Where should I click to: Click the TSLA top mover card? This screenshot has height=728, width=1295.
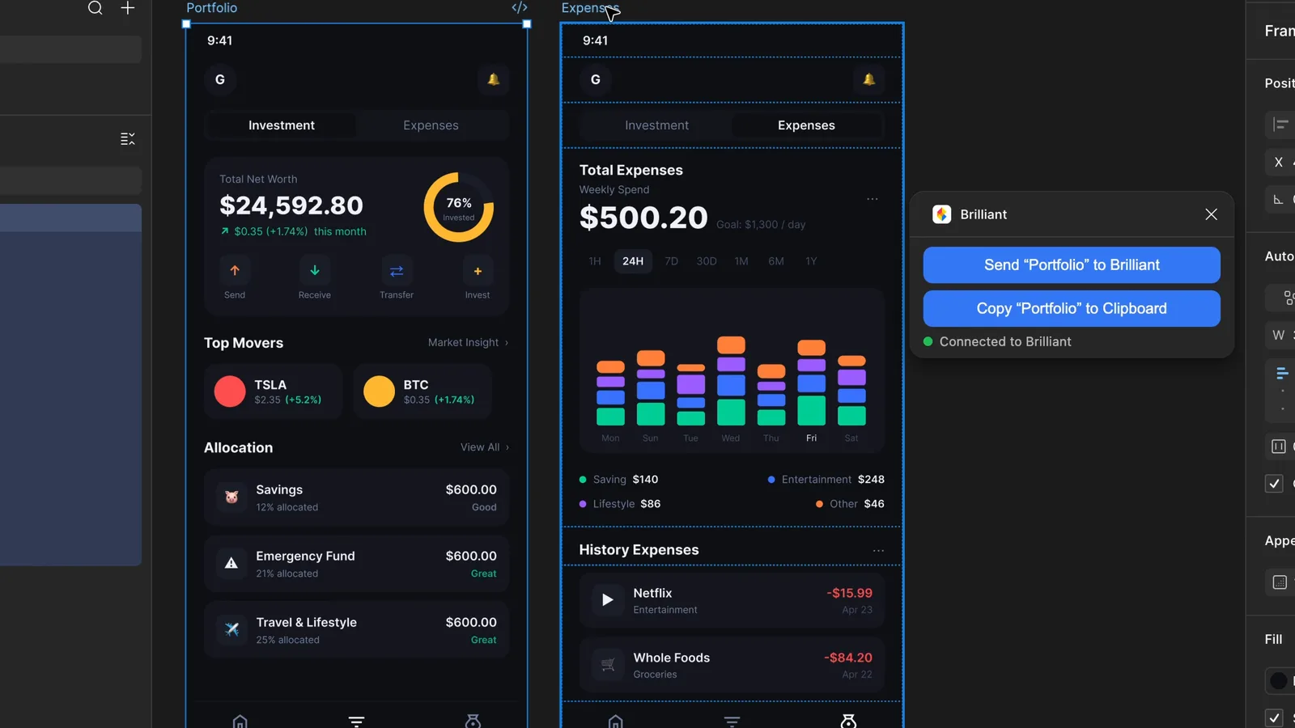pyautogui.click(x=273, y=392)
